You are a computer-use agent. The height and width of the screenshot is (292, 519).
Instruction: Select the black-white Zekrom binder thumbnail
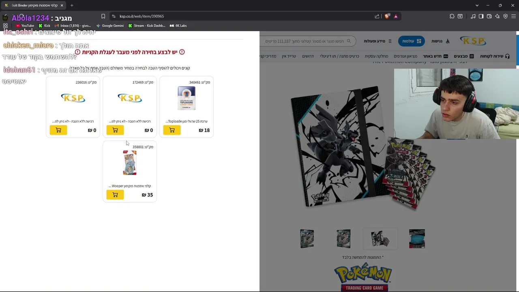click(x=380, y=238)
